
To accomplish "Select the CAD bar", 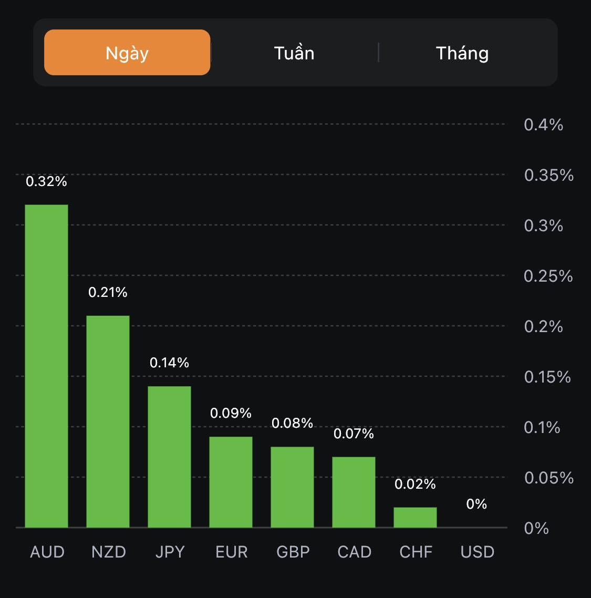I will point(354,492).
